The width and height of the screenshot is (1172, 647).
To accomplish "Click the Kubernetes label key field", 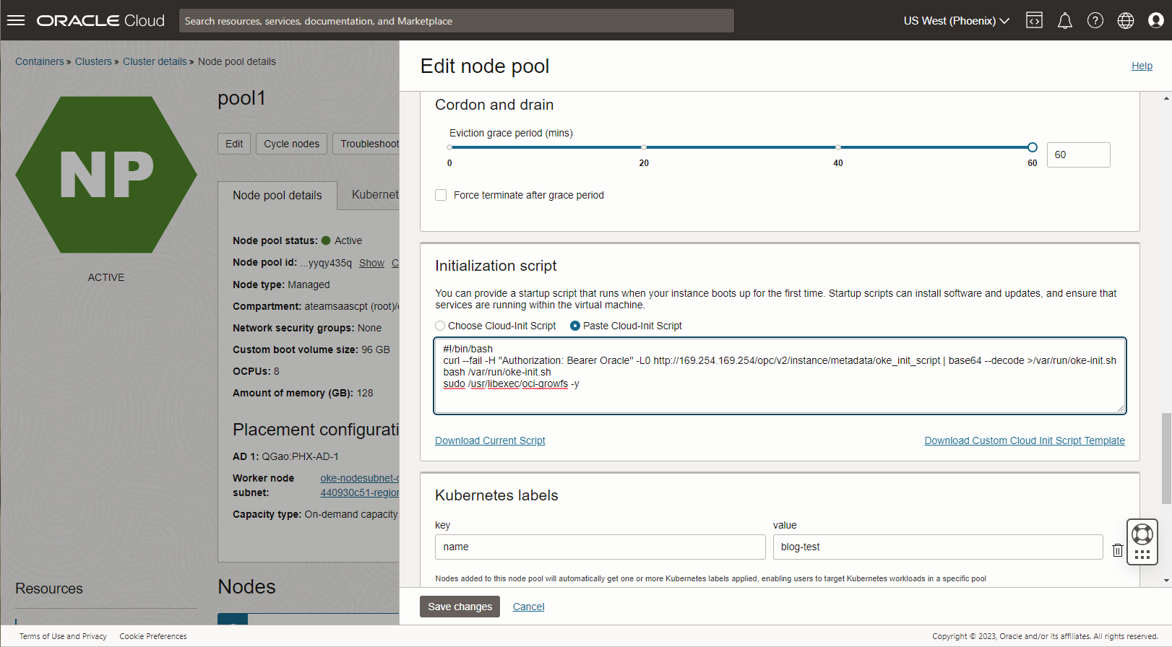I will click(600, 547).
